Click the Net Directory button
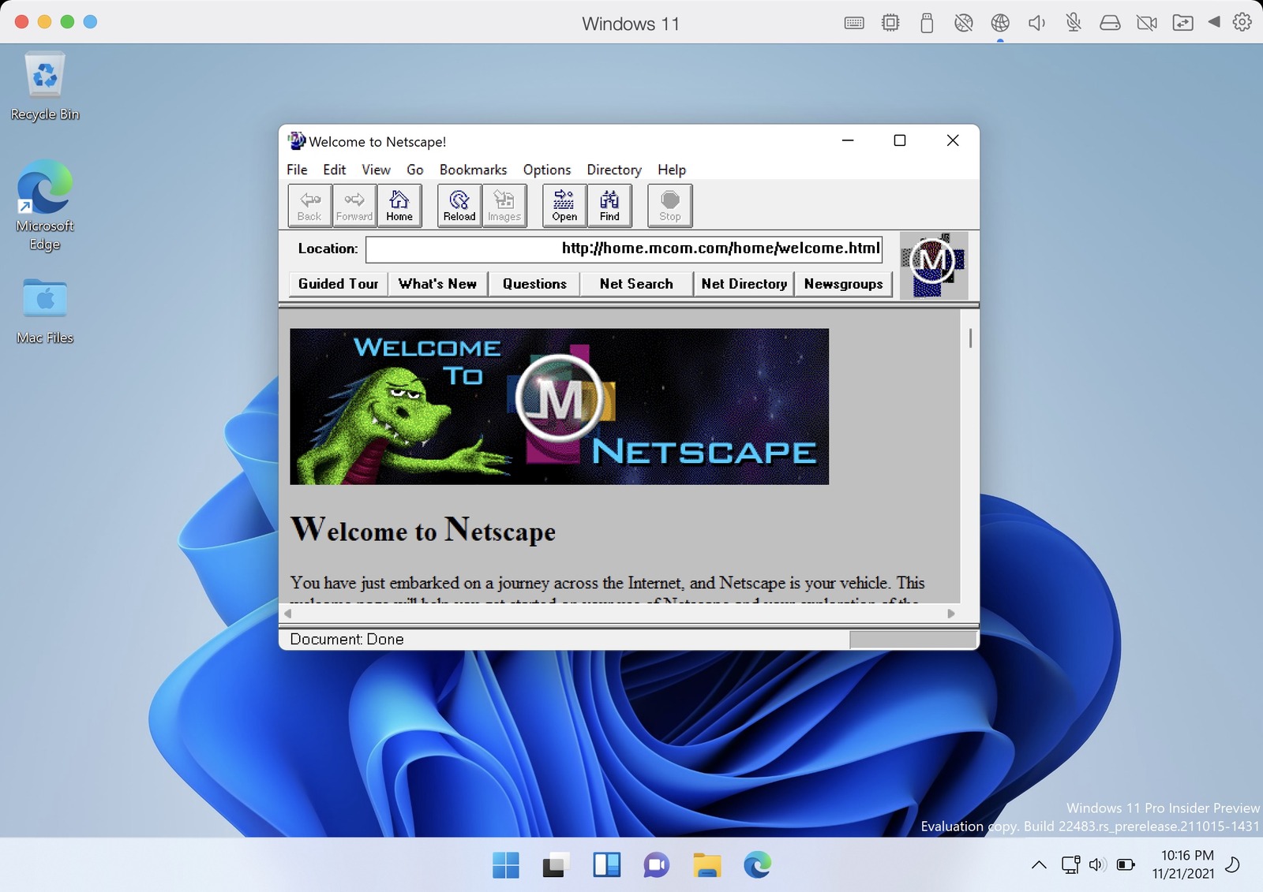 point(744,284)
